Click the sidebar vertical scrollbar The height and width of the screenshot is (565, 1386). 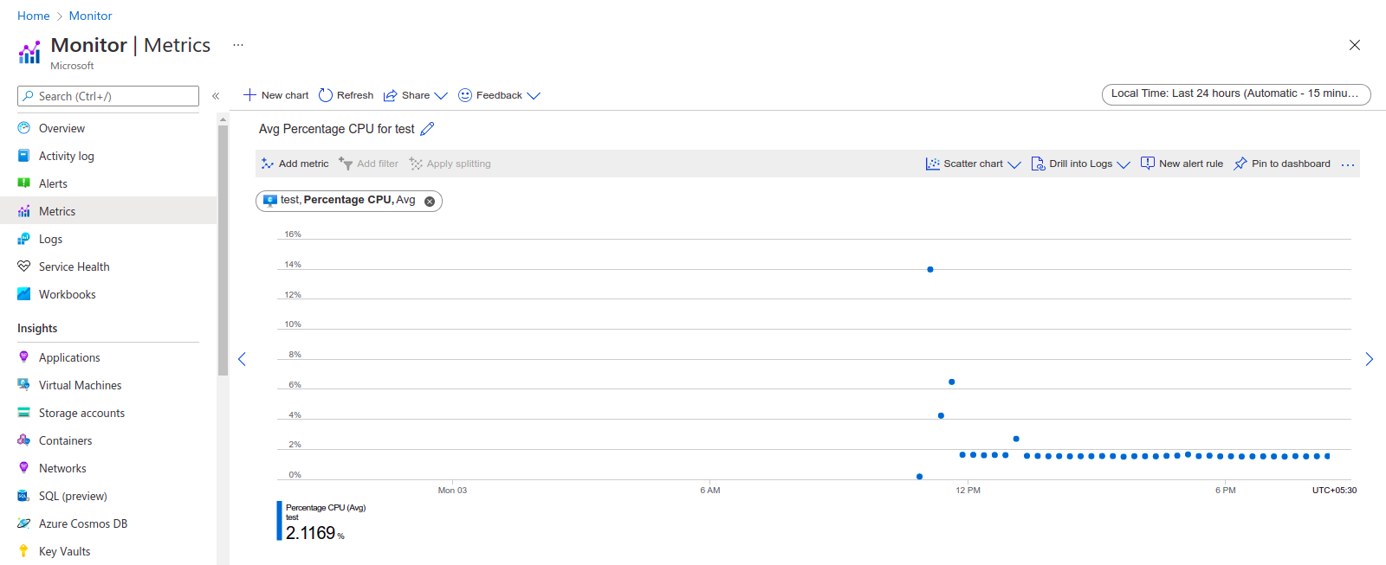(x=223, y=251)
